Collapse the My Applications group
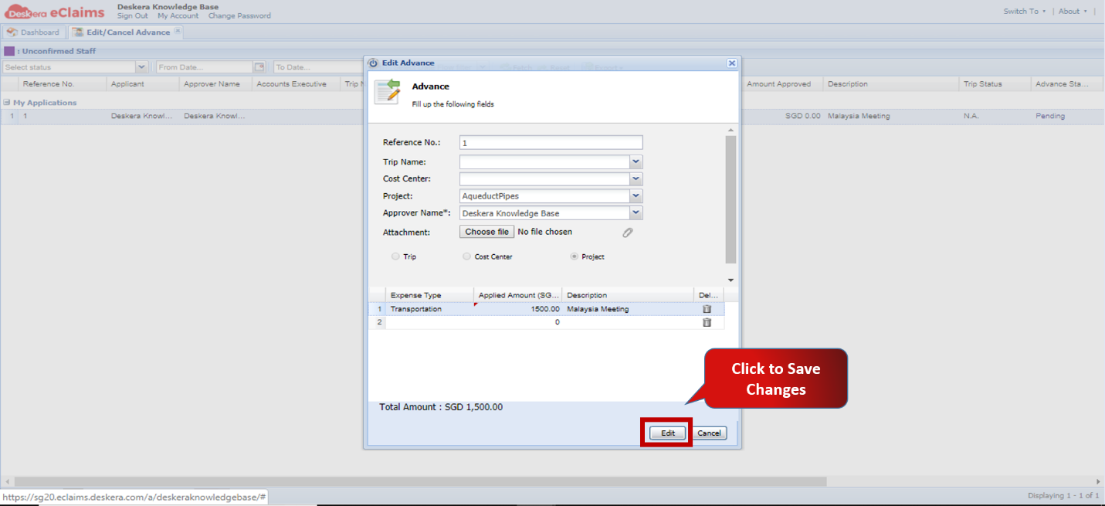Screen dimensions: 1105x506 (6, 103)
